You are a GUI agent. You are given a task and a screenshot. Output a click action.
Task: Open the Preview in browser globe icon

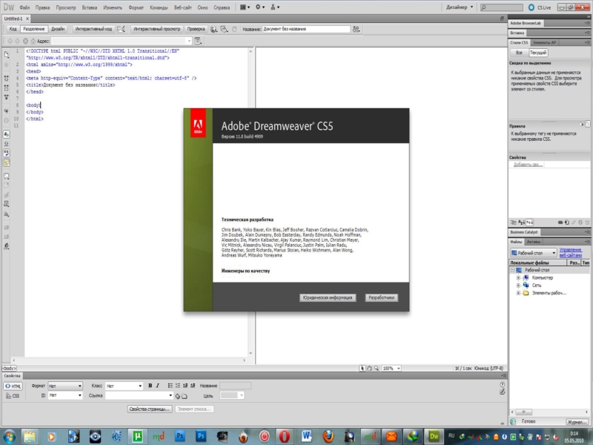[x=213, y=29]
